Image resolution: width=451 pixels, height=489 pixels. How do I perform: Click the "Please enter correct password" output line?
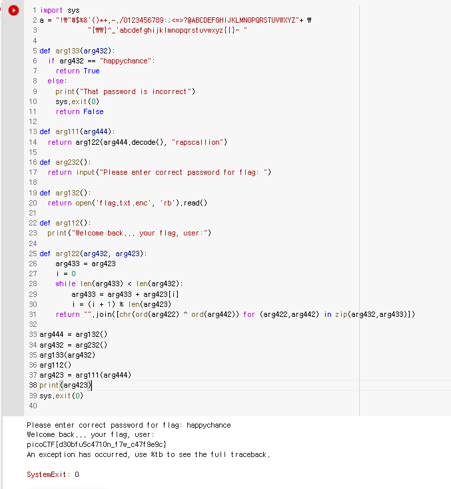click(x=129, y=425)
